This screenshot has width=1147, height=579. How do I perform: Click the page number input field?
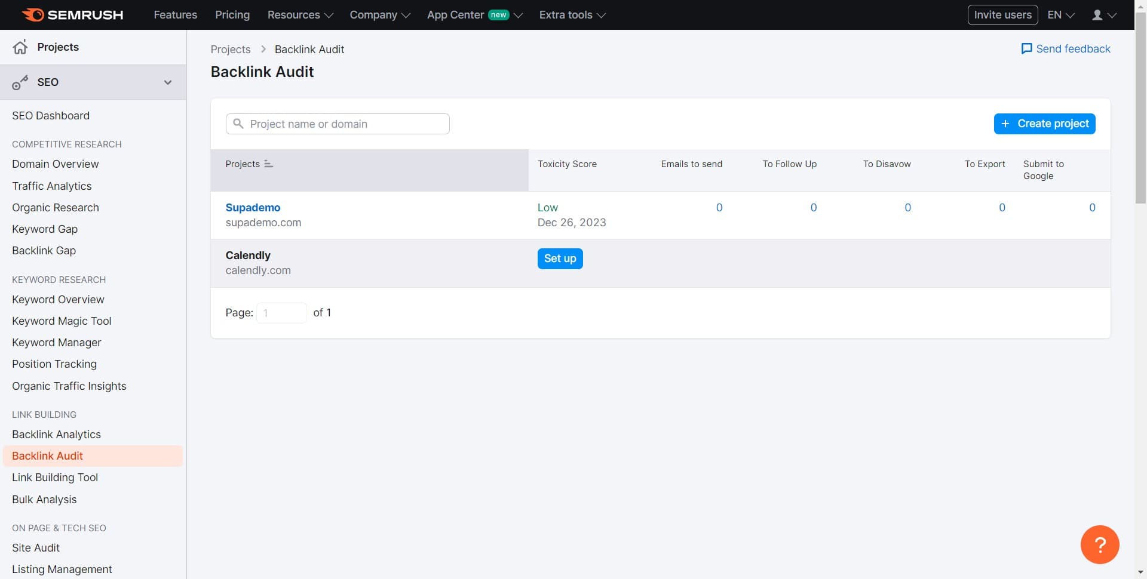pos(281,312)
